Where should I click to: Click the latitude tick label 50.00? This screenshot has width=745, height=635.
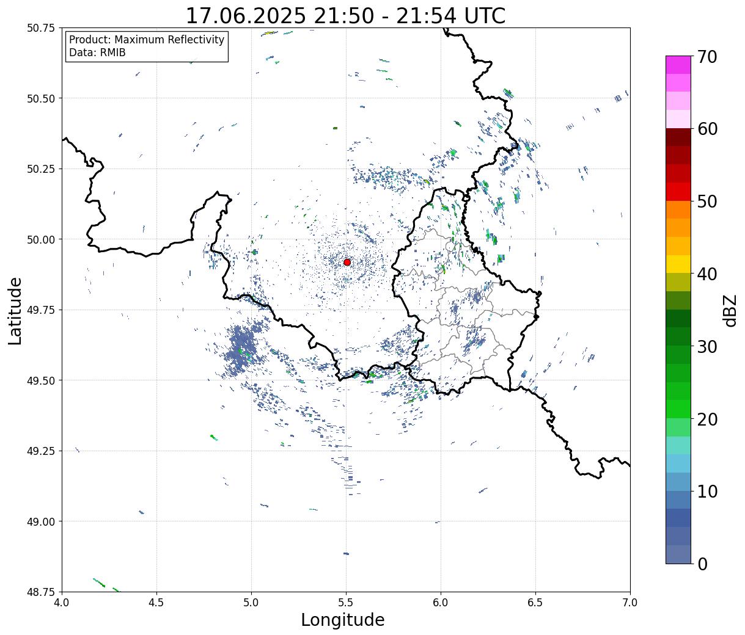click(41, 239)
